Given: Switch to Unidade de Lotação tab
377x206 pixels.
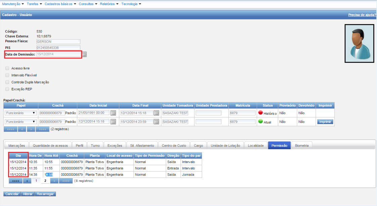Looking at the screenshot, I should click(x=226, y=146).
